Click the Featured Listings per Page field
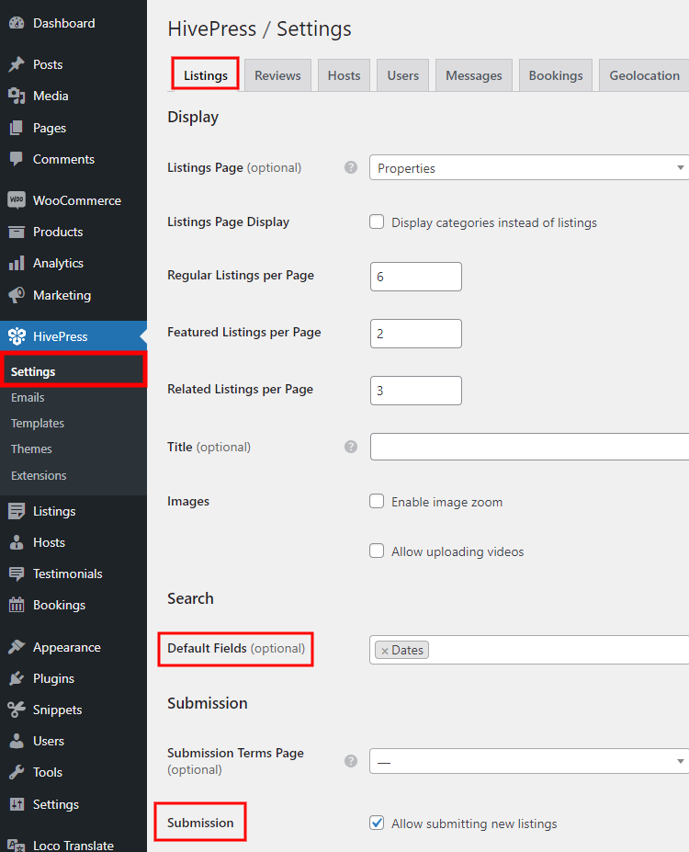This screenshot has width=689, height=852. (416, 334)
